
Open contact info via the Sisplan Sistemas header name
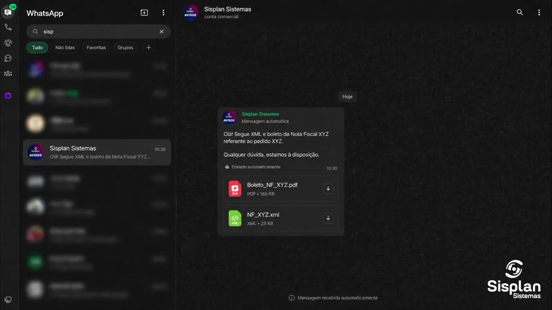[x=228, y=9]
